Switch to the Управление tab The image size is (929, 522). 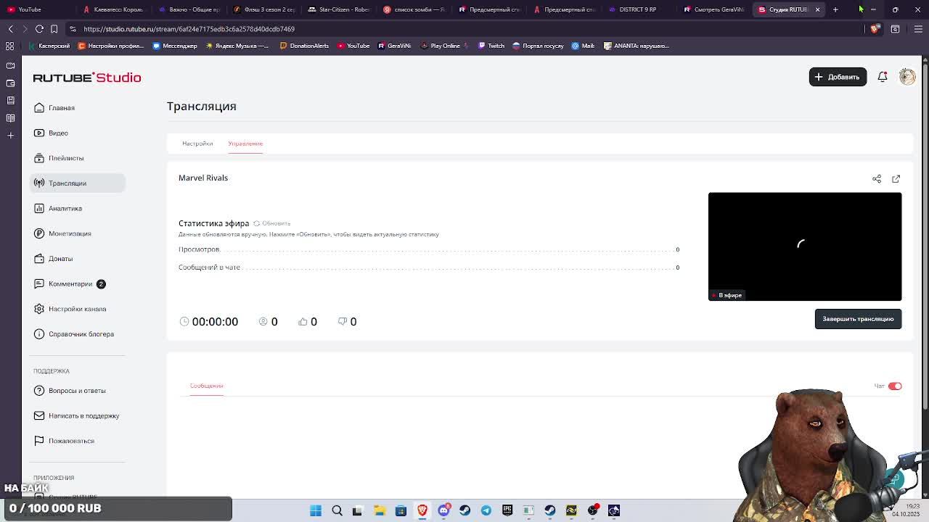tap(245, 144)
